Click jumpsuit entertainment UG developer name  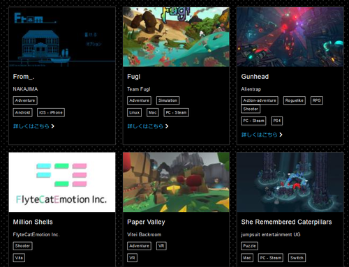271,234
